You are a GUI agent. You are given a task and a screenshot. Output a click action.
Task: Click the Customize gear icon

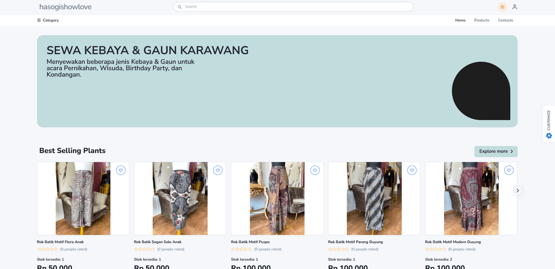click(x=549, y=136)
